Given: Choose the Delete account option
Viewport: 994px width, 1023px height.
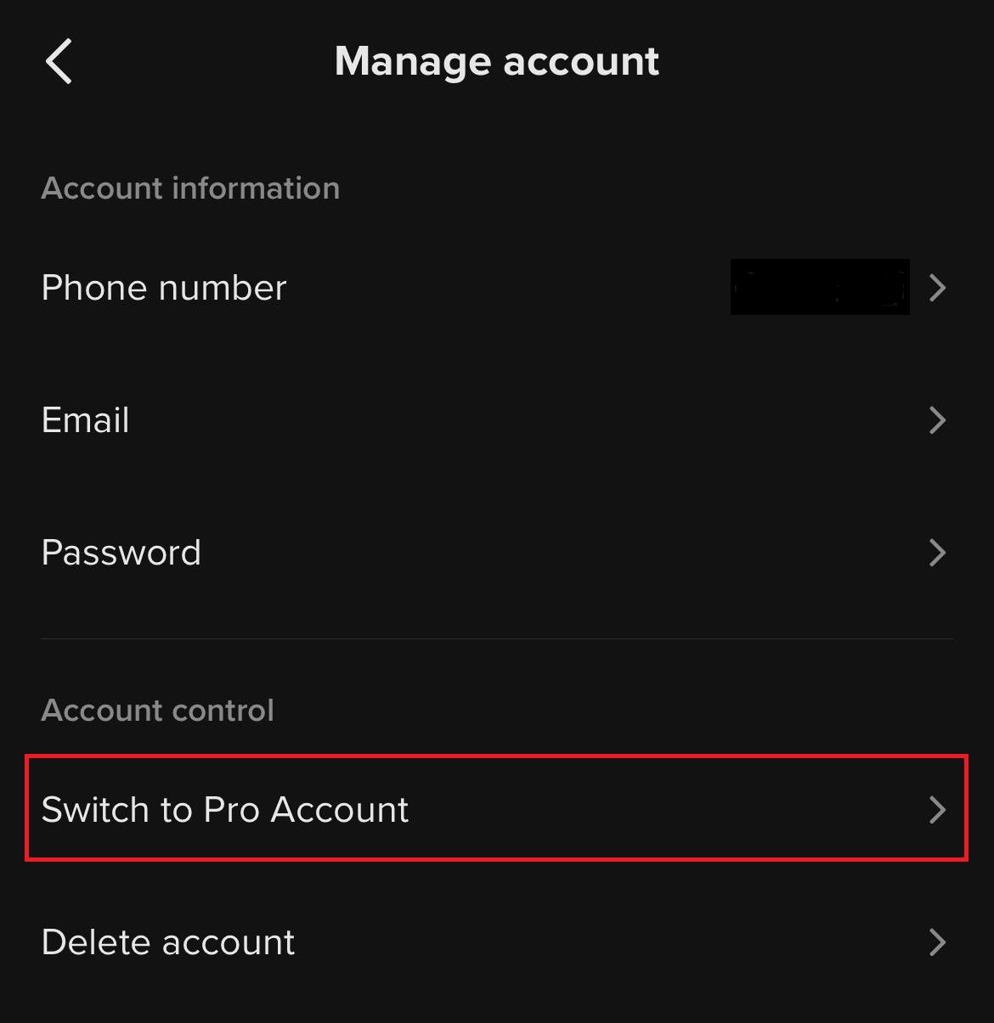Looking at the screenshot, I should (x=168, y=942).
